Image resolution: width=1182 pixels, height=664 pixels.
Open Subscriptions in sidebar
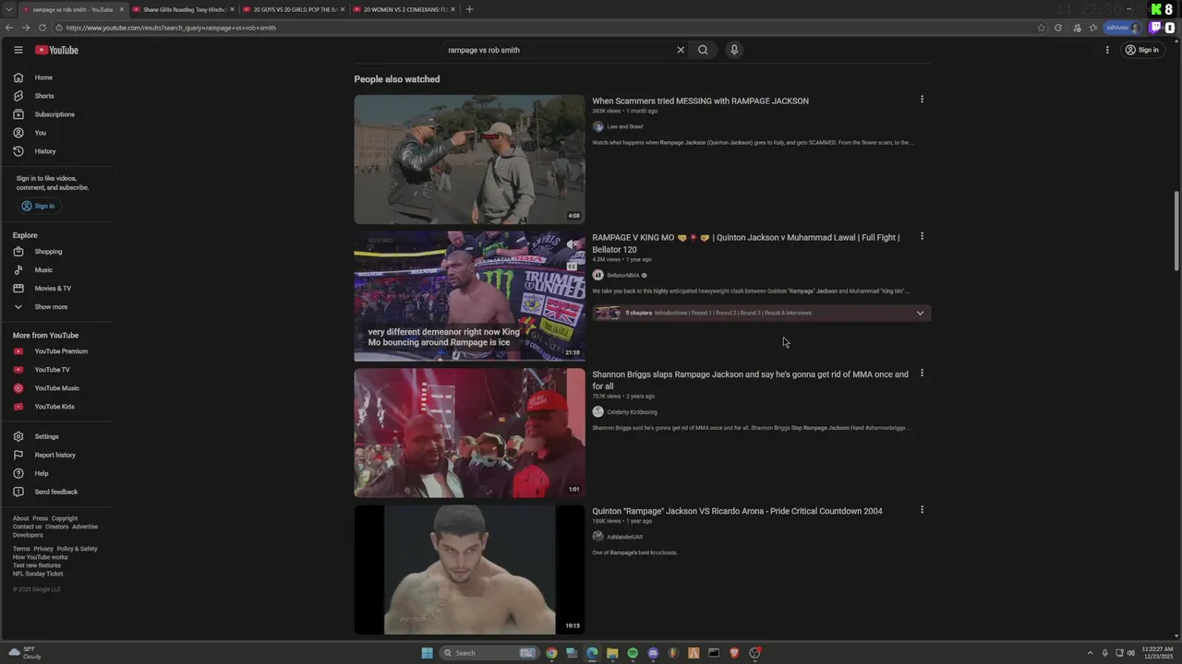click(x=54, y=114)
